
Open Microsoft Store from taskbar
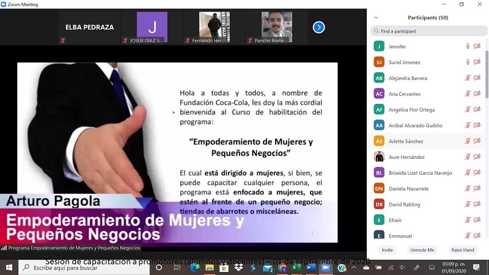[x=224, y=268]
